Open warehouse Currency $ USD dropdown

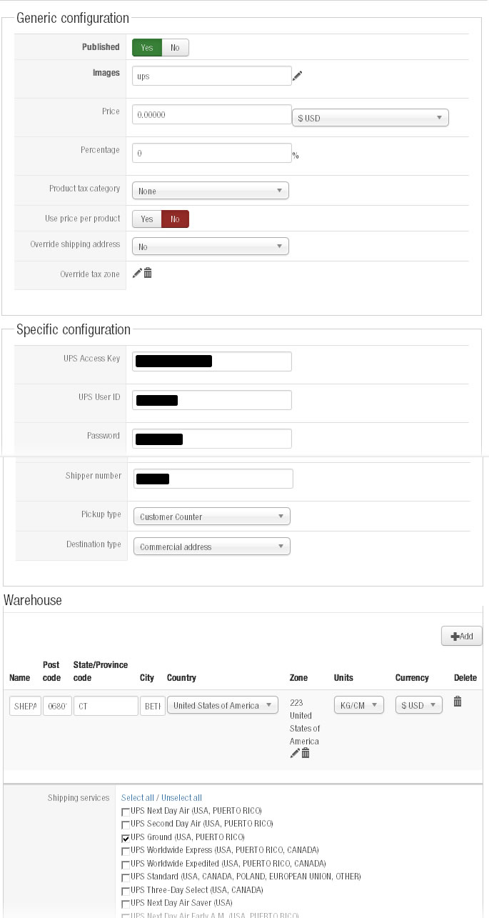tap(419, 705)
